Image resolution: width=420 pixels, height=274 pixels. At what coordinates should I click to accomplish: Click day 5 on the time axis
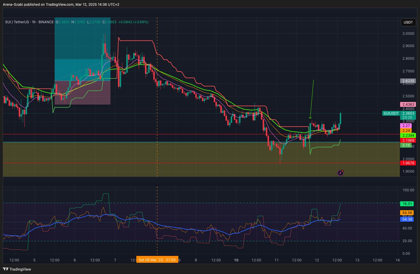[34, 260]
